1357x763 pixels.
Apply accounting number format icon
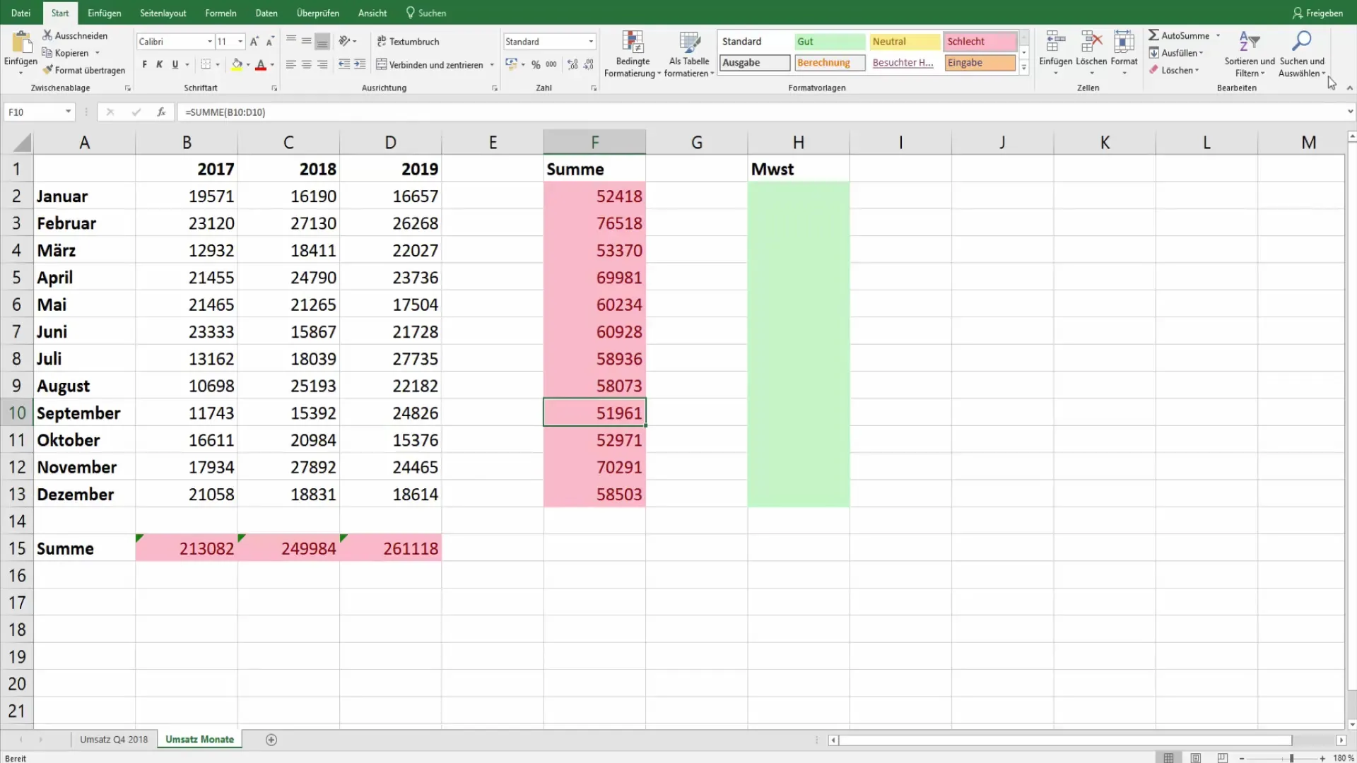click(512, 64)
